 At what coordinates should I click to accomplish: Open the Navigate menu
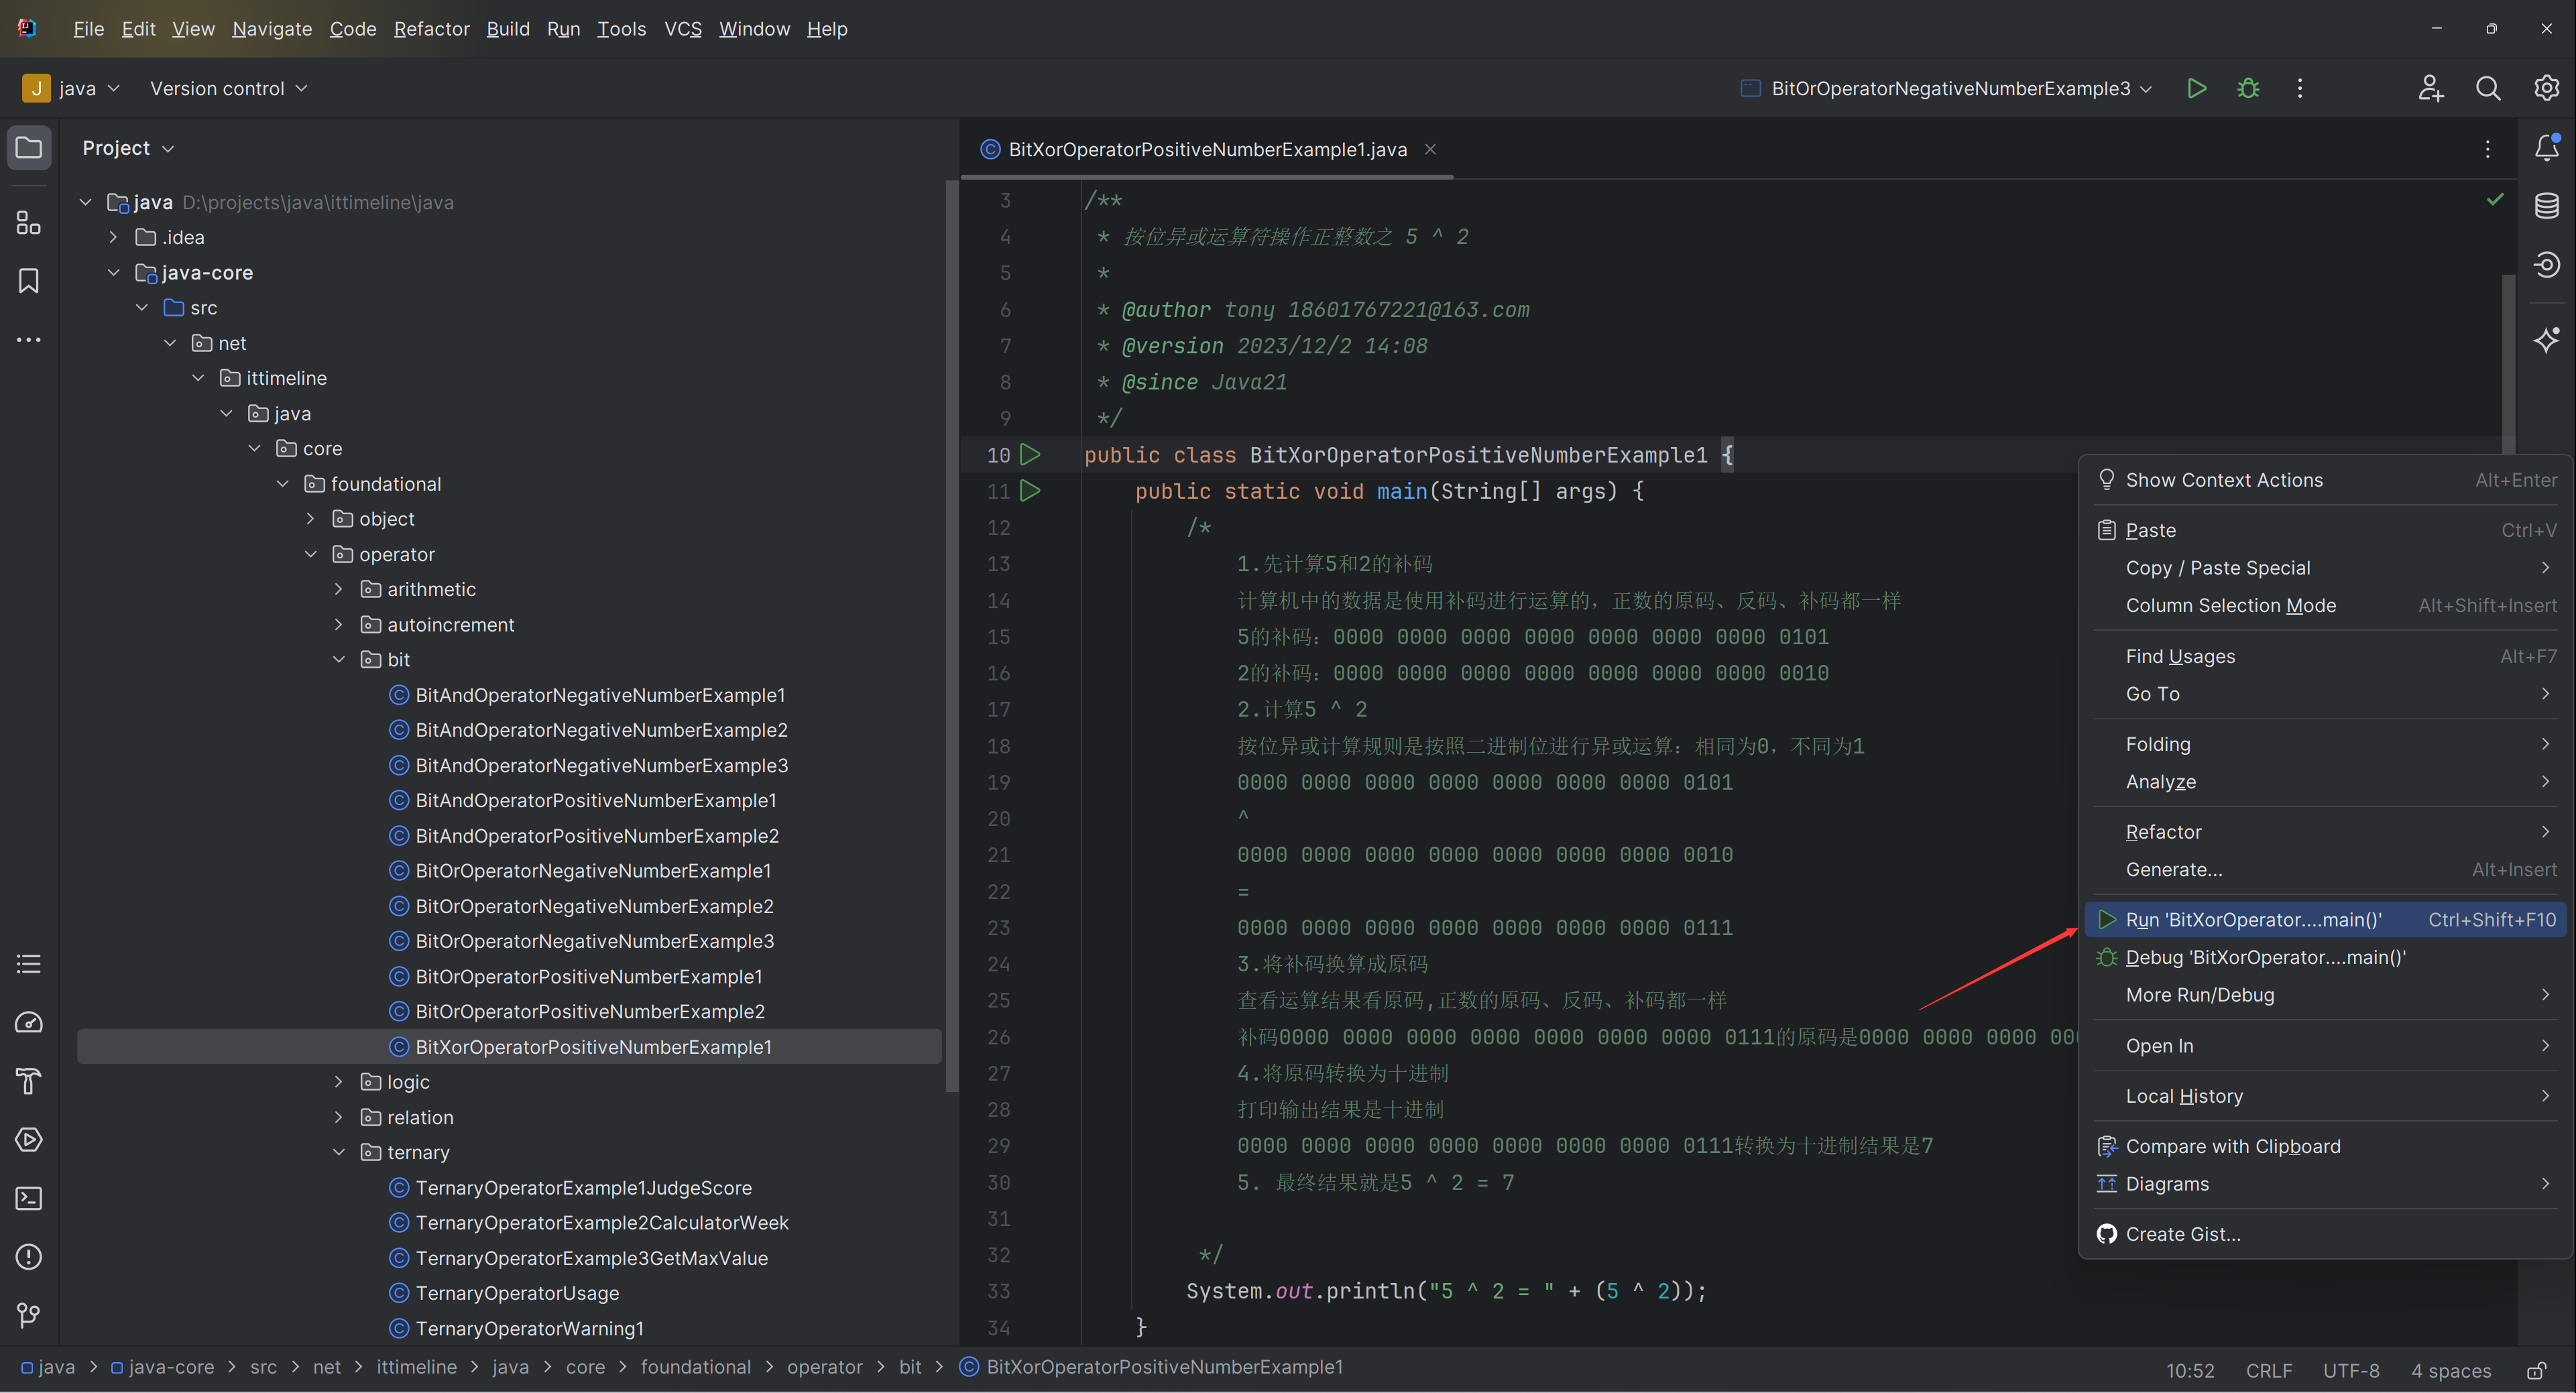point(272,29)
